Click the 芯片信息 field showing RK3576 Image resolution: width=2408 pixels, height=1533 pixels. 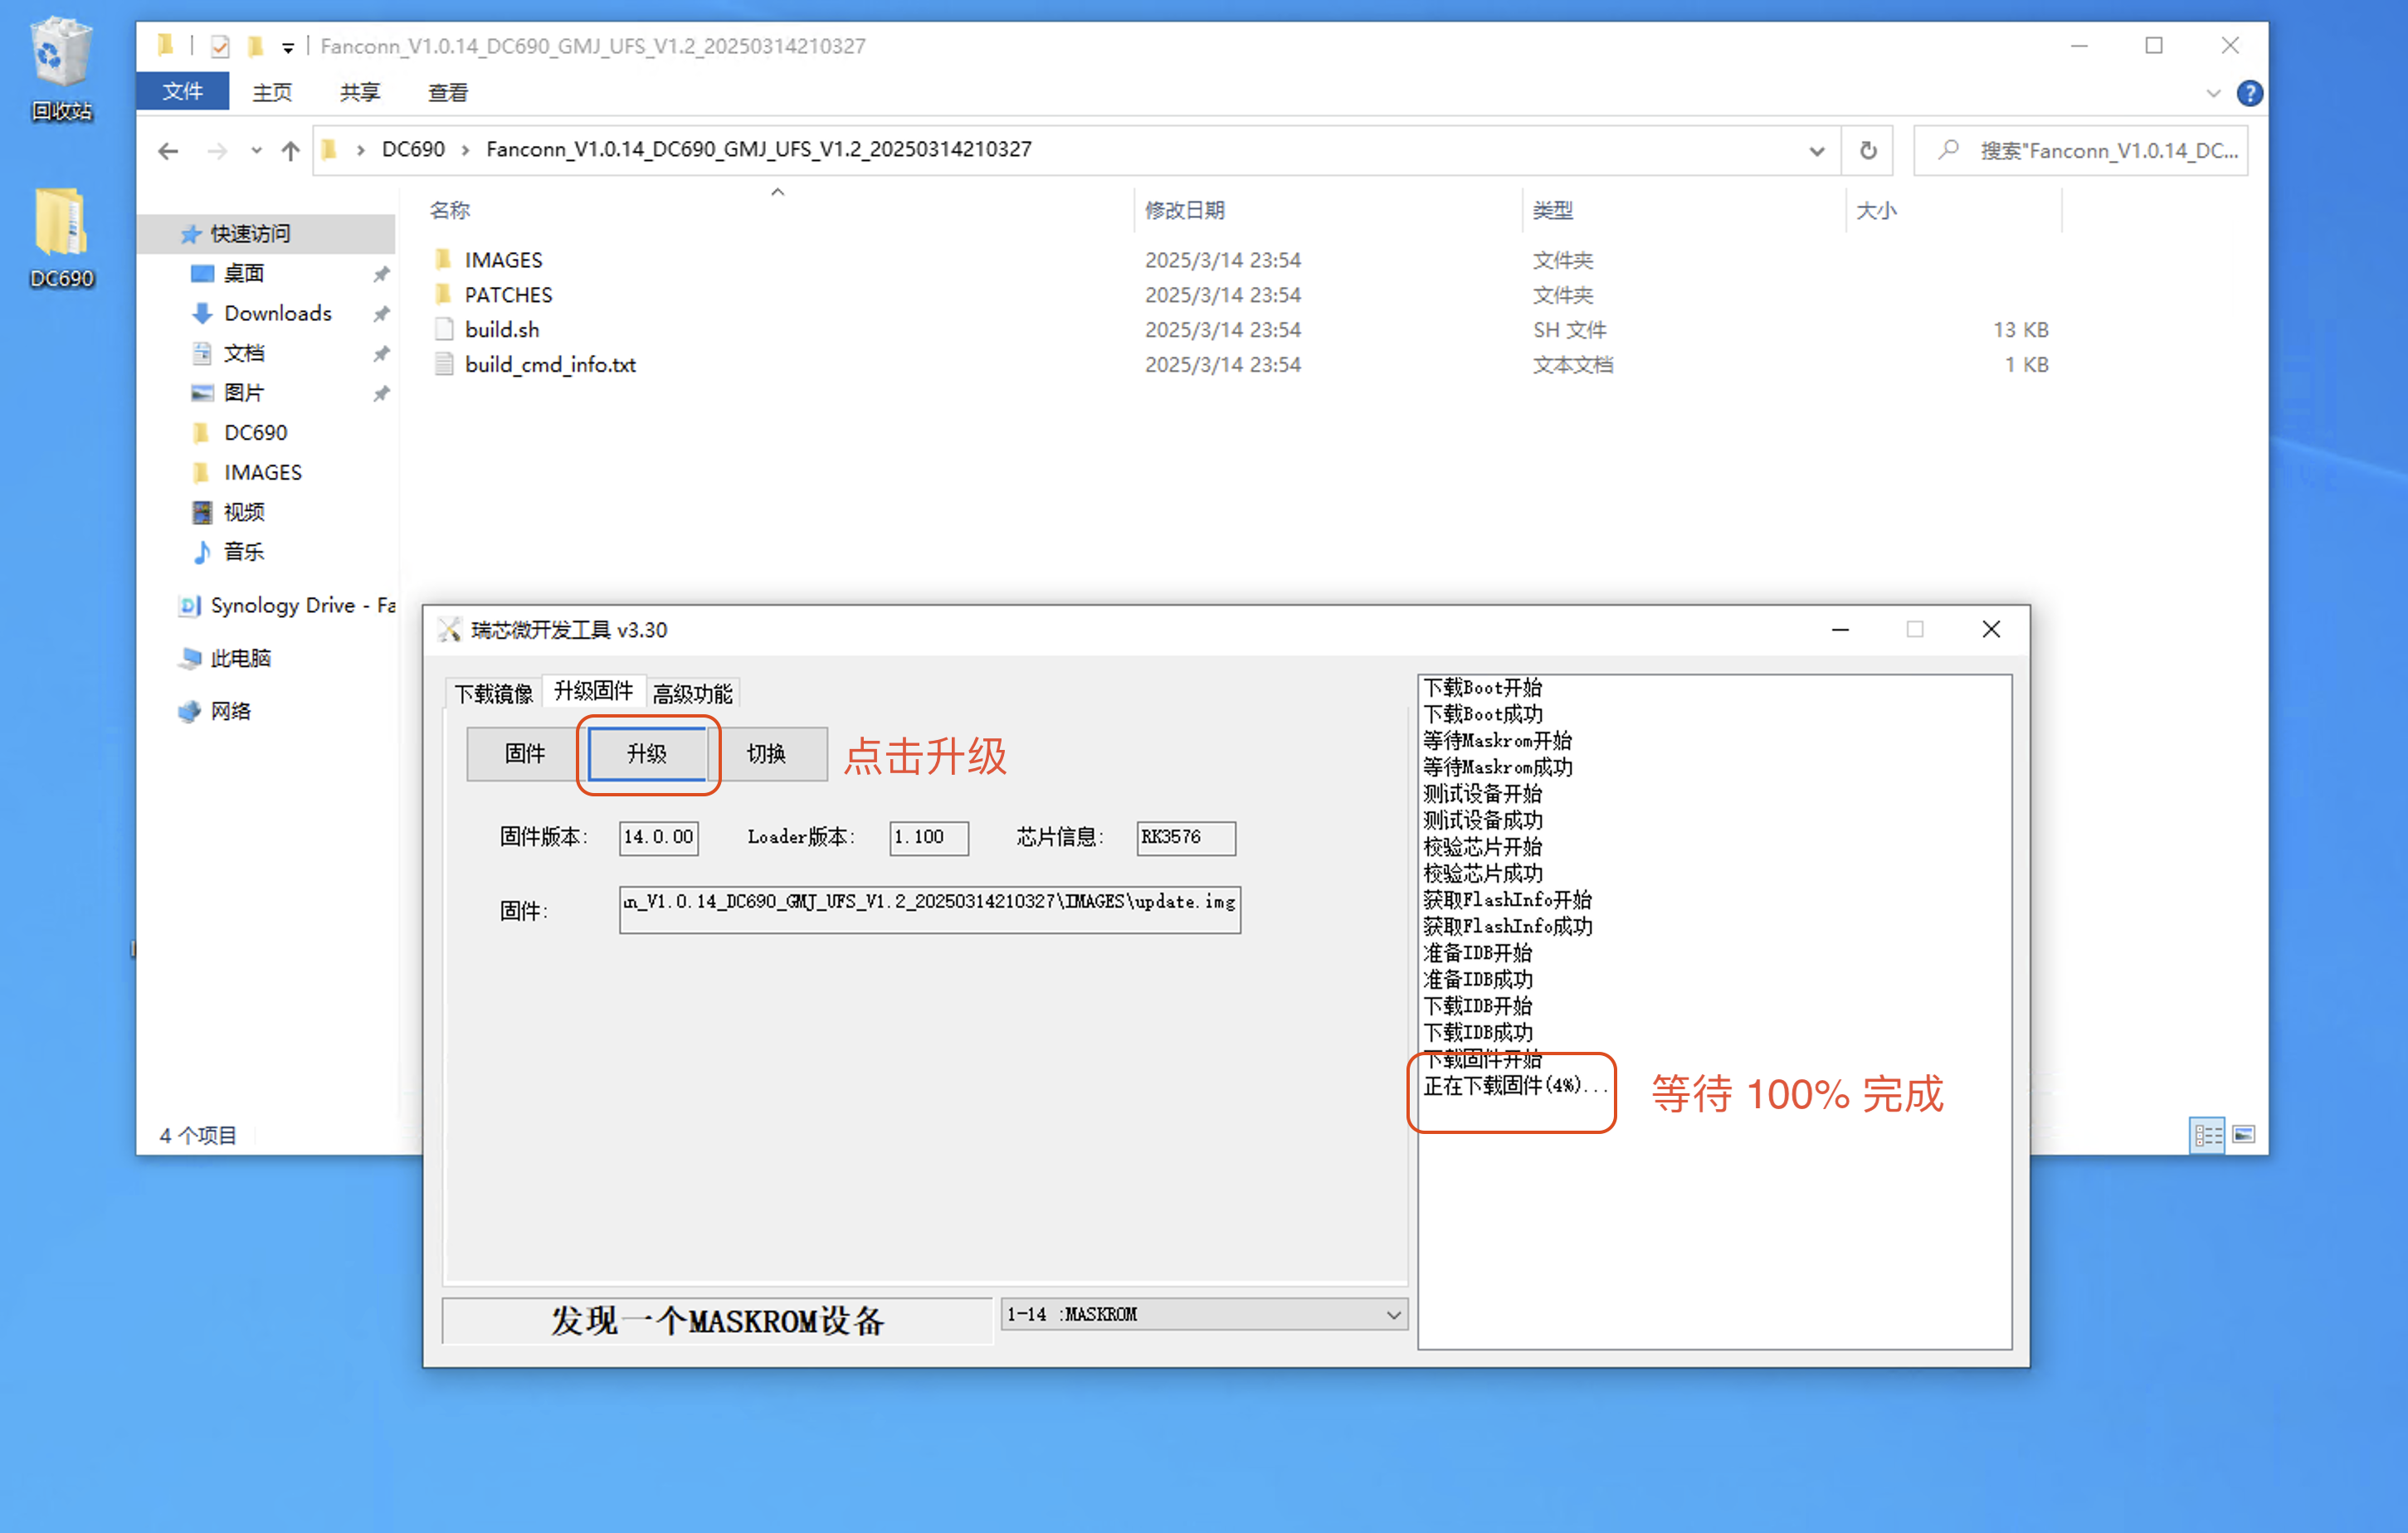tap(1185, 837)
